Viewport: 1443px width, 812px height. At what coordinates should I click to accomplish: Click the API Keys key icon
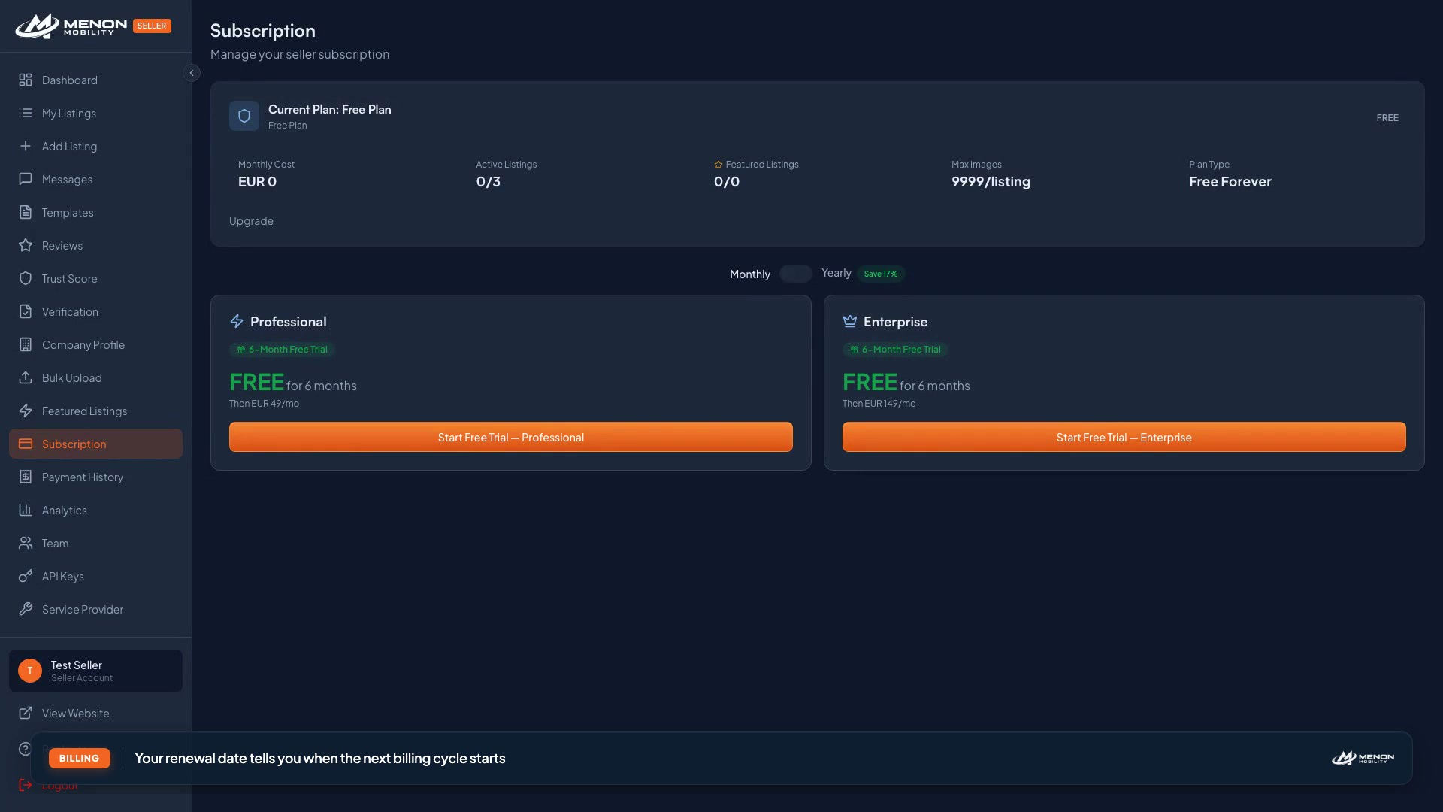click(x=26, y=576)
